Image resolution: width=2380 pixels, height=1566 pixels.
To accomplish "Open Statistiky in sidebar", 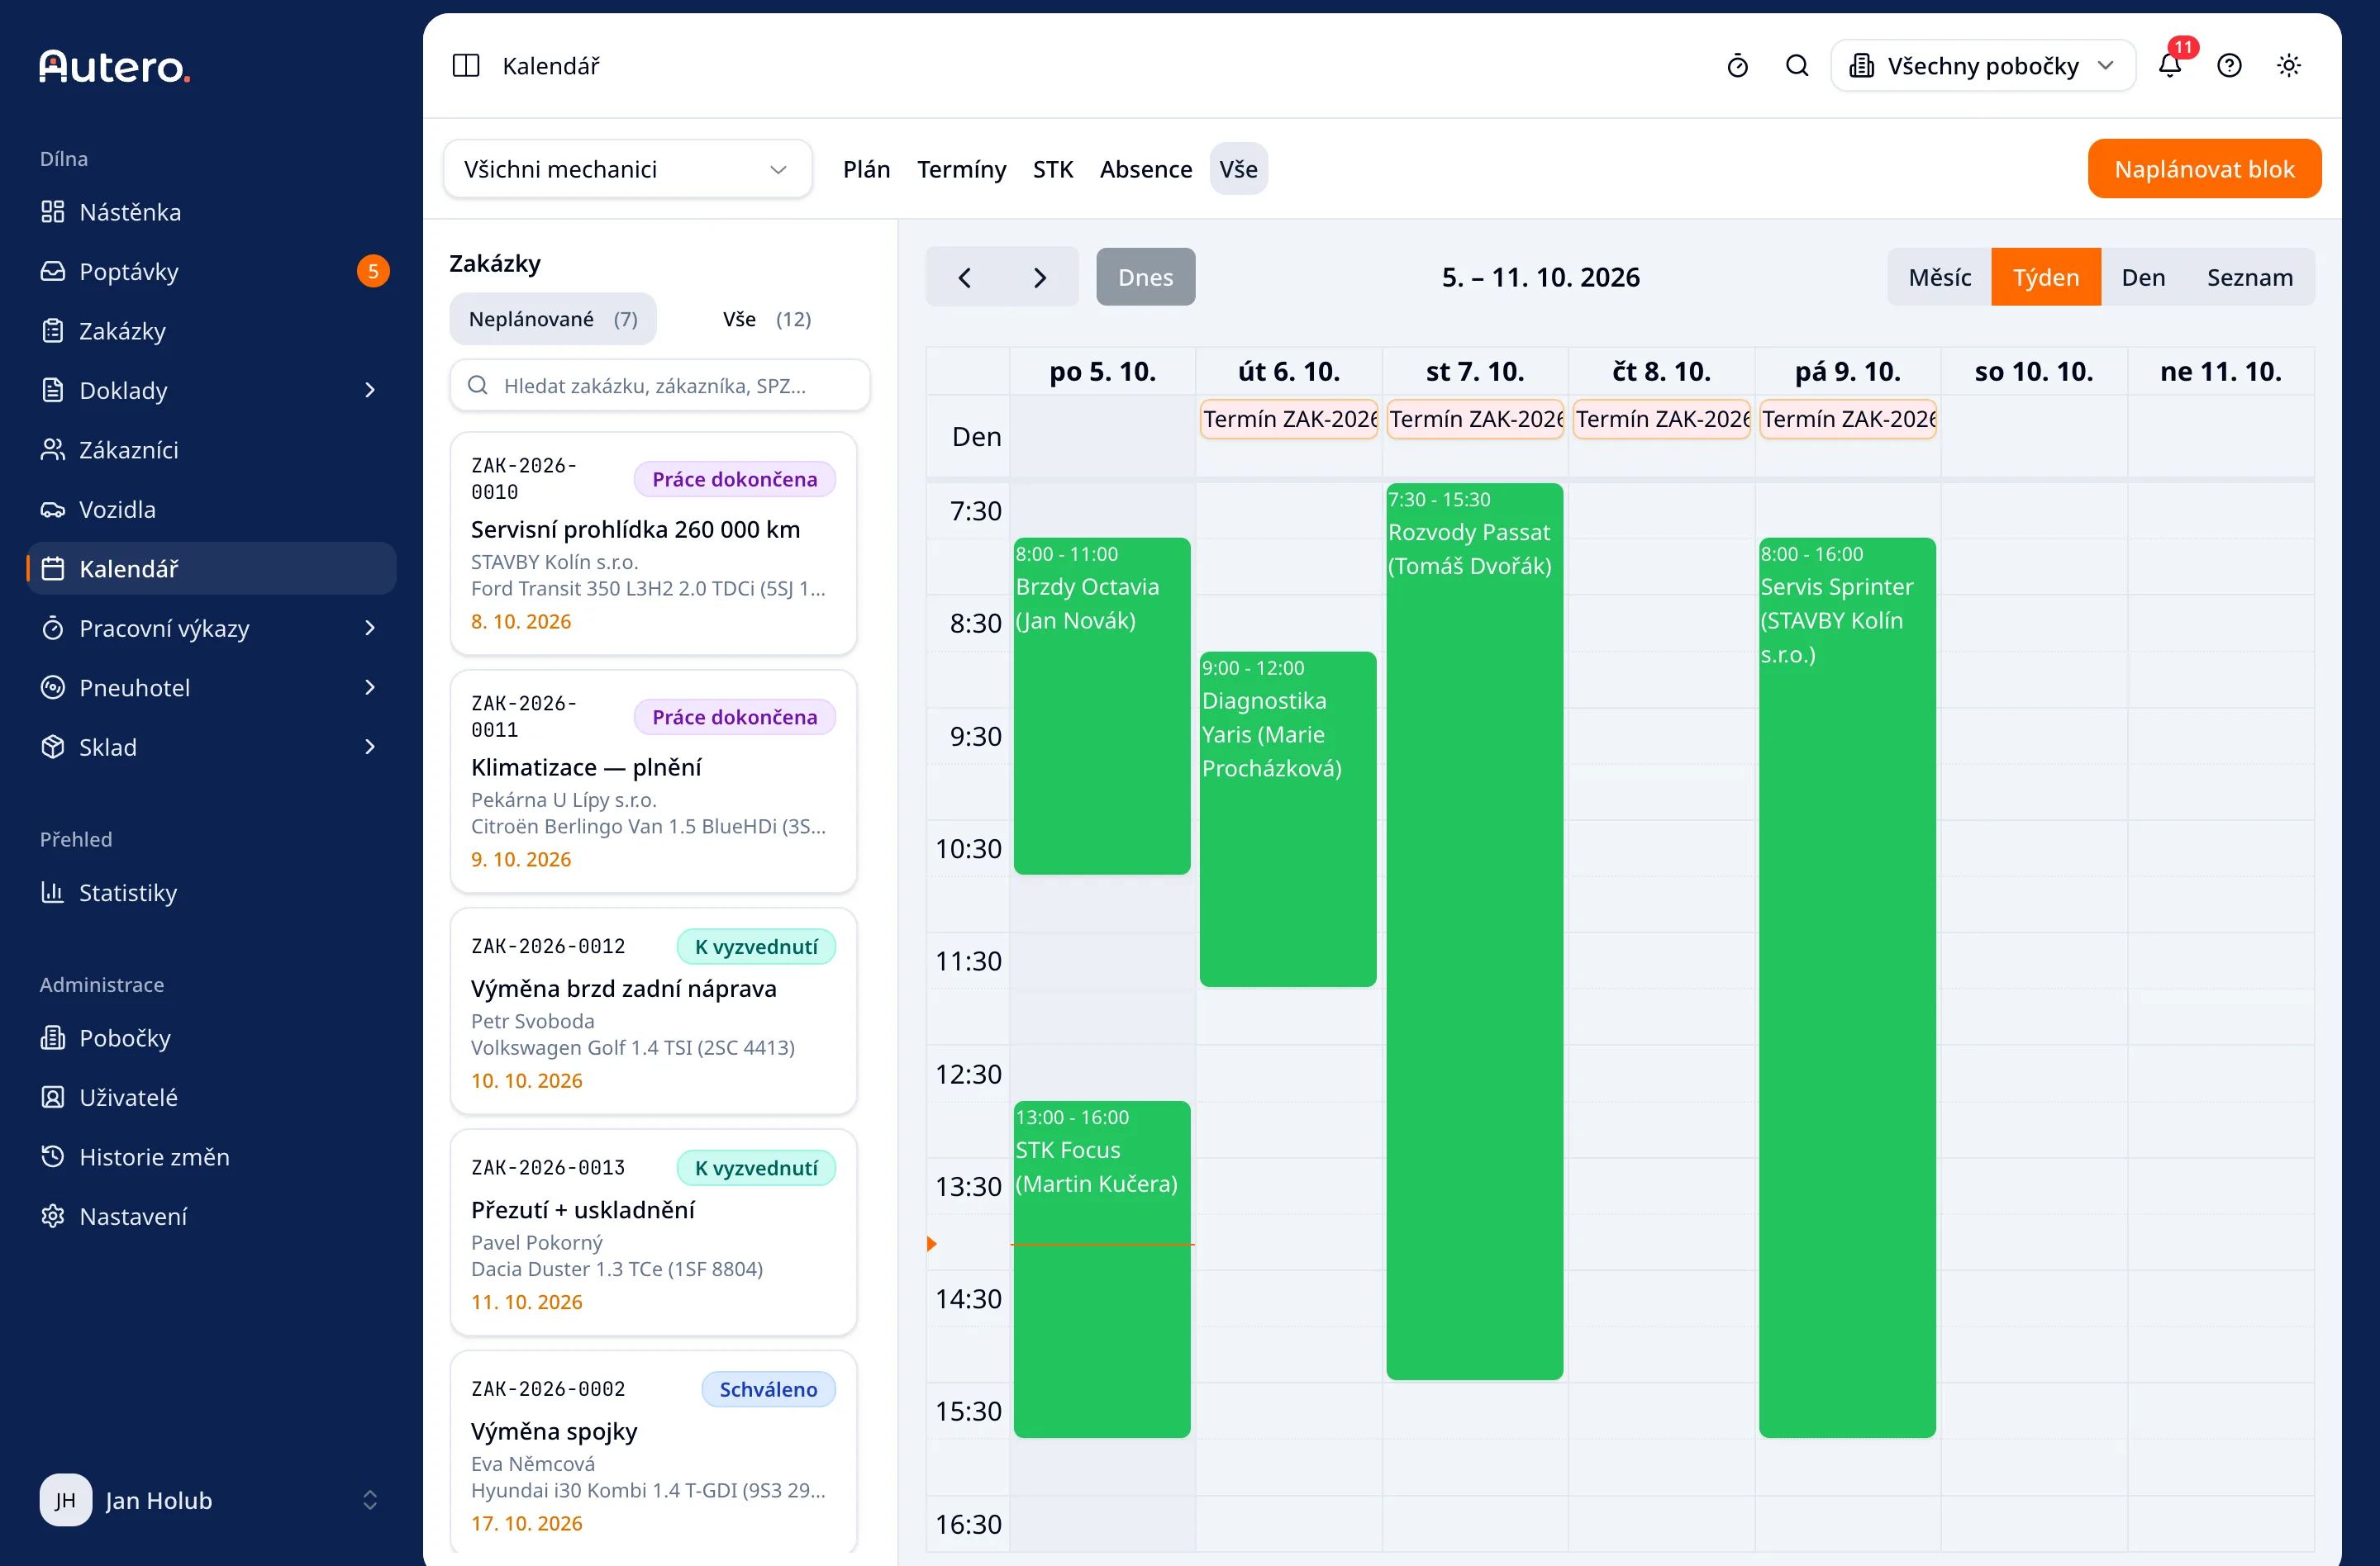I will (x=127, y=892).
